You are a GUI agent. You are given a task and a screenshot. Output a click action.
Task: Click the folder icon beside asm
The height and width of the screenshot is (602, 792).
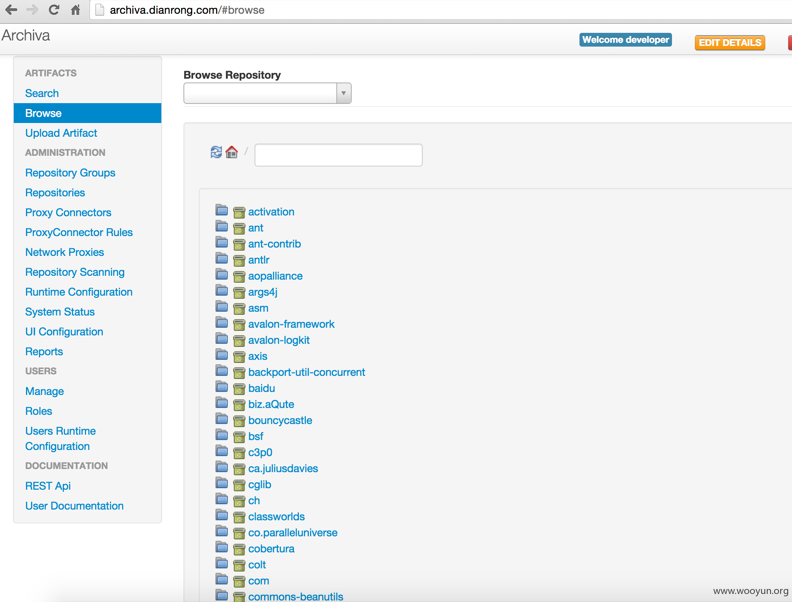click(222, 306)
